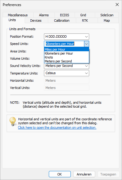Go to the Grid tab

[83, 15]
